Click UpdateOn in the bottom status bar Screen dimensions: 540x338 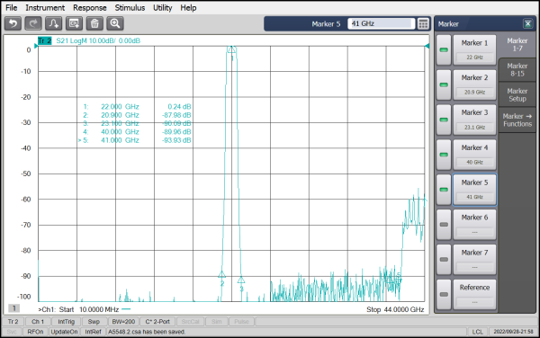[65, 332]
